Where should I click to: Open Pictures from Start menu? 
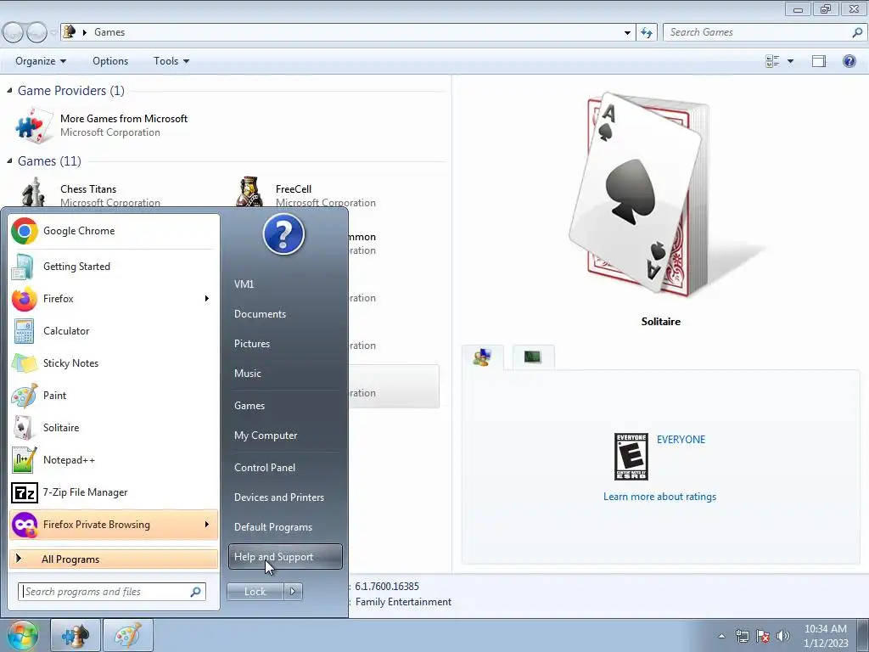(x=285, y=344)
